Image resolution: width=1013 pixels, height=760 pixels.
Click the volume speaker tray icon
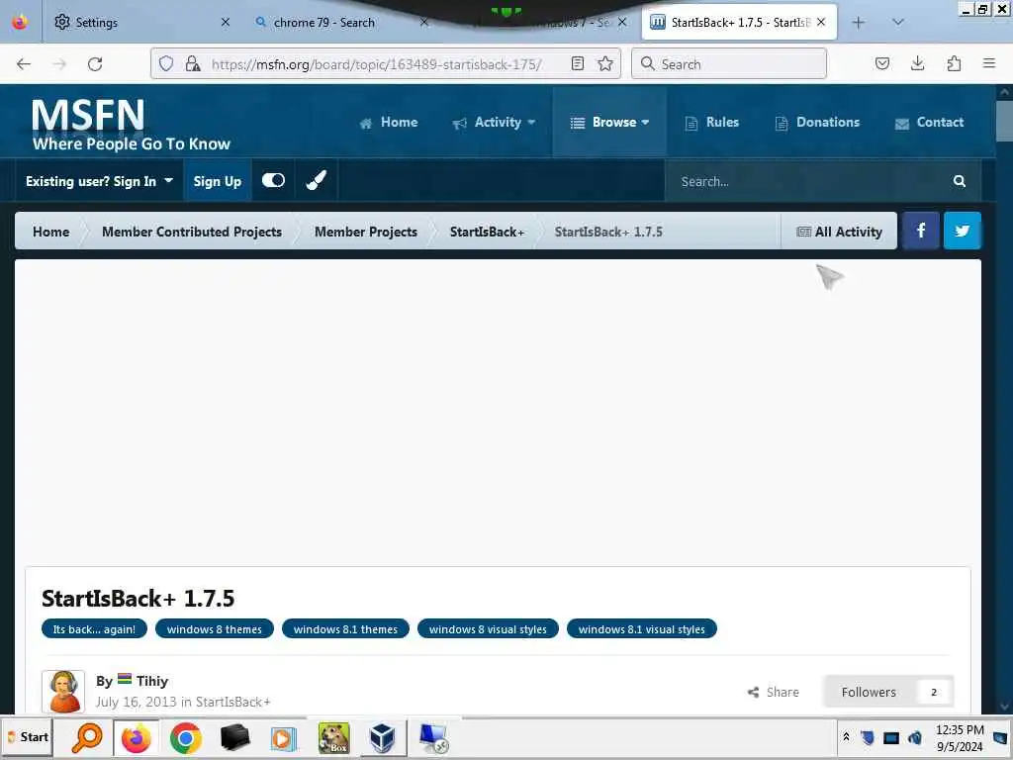pos(914,737)
